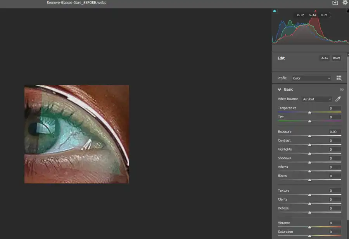
Task: Click the Exposure value field showing 0.00
Action: tap(335, 132)
